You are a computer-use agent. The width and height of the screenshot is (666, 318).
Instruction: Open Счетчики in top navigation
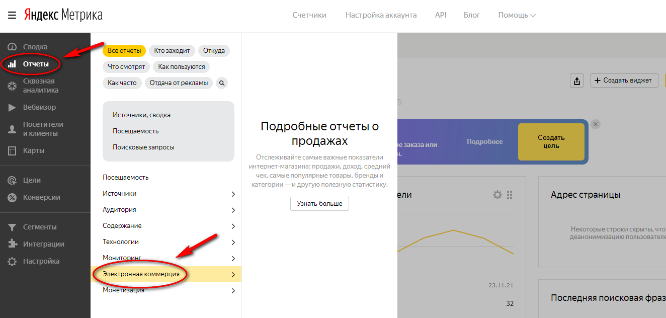(x=309, y=15)
